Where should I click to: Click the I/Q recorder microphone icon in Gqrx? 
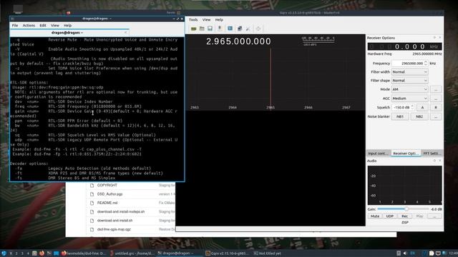click(220, 29)
